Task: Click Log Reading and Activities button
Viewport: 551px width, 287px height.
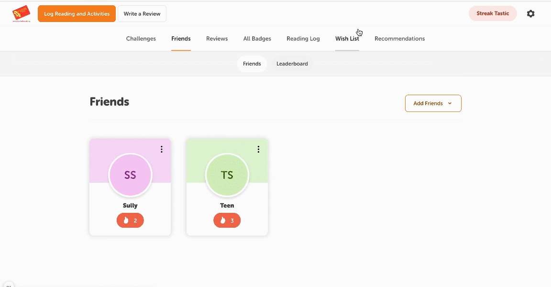Action: (x=77, y=14)
